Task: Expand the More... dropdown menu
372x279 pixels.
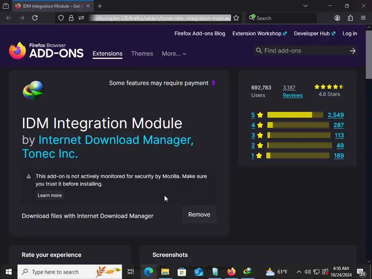Action: pos(174,54)
